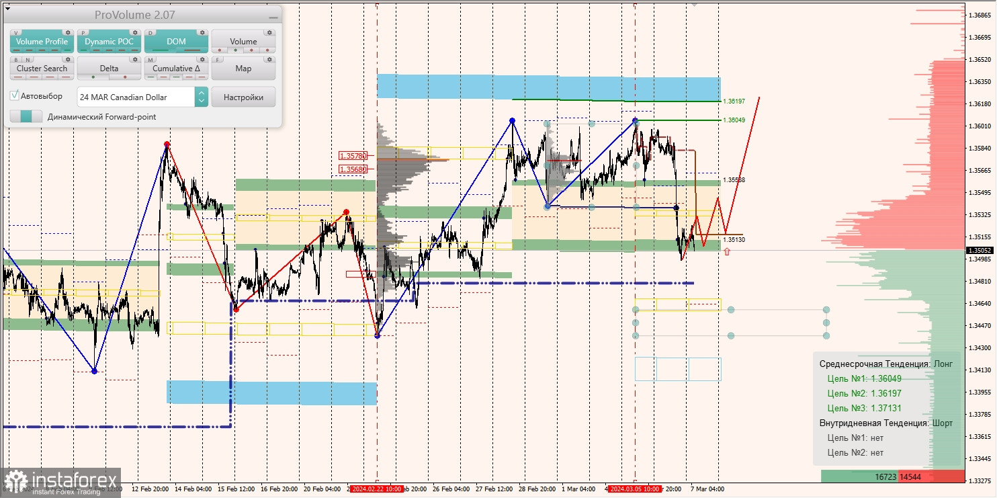Screen dimensions: 997x498
Task: Click the V hotkey tag on Volume Profile
Action: 16,32
